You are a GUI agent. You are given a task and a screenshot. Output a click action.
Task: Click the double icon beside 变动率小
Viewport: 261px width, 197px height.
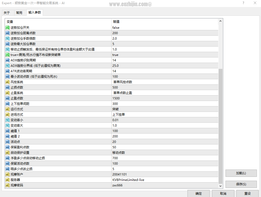point(7,120)
